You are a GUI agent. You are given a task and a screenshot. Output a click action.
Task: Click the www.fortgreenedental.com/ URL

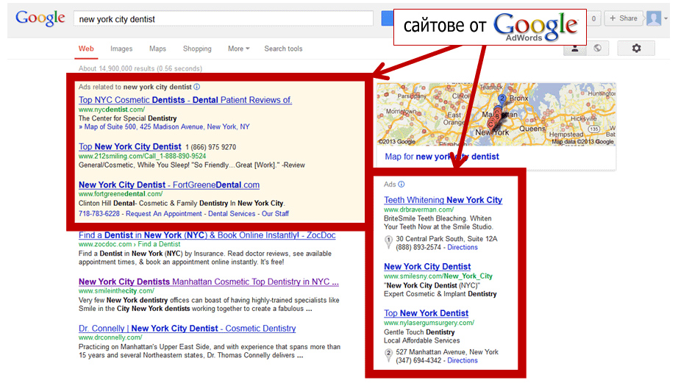coord(121,194)
